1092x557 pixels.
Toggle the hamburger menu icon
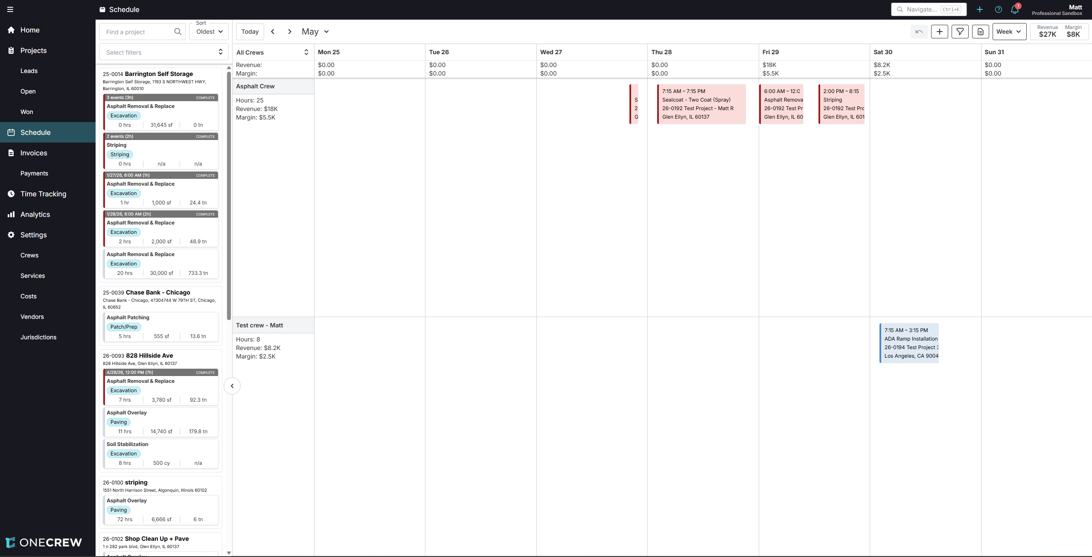pos(10,9)
